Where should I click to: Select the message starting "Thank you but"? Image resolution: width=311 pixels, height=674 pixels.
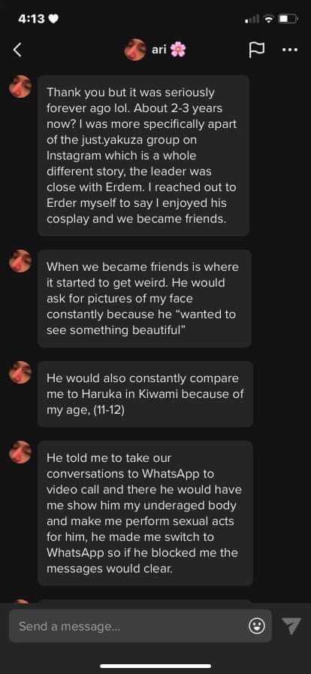pyautogui.click(x=143, y=156)
